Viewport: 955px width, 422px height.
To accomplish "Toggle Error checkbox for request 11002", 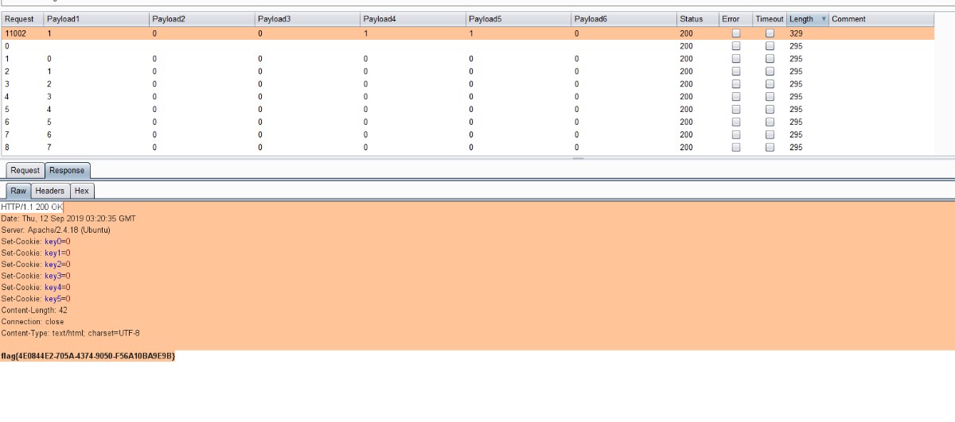I will pos(736,33).
